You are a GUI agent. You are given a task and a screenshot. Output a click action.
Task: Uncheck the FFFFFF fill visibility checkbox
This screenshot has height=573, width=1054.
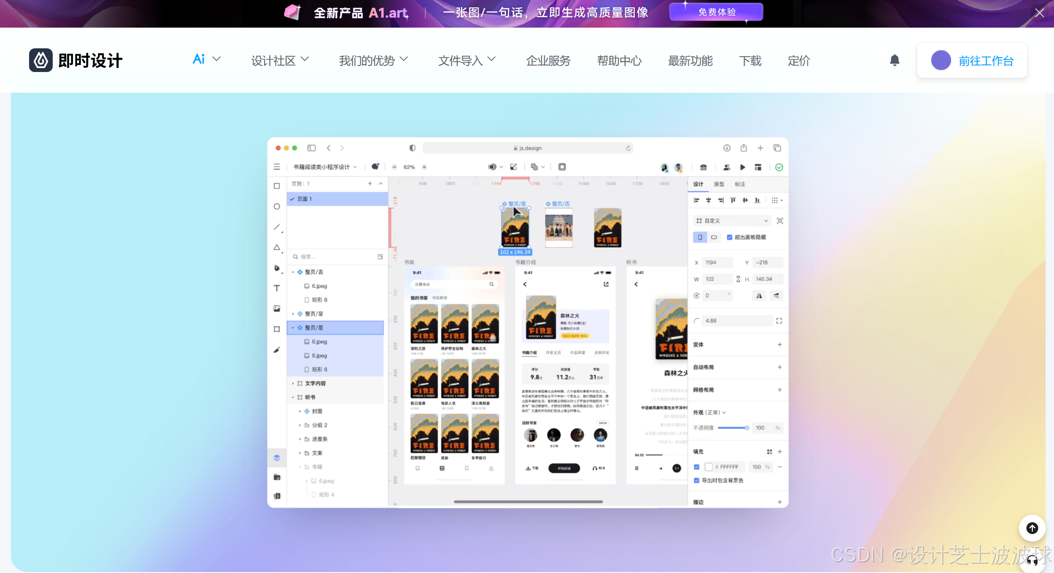[x=696, y=467]
